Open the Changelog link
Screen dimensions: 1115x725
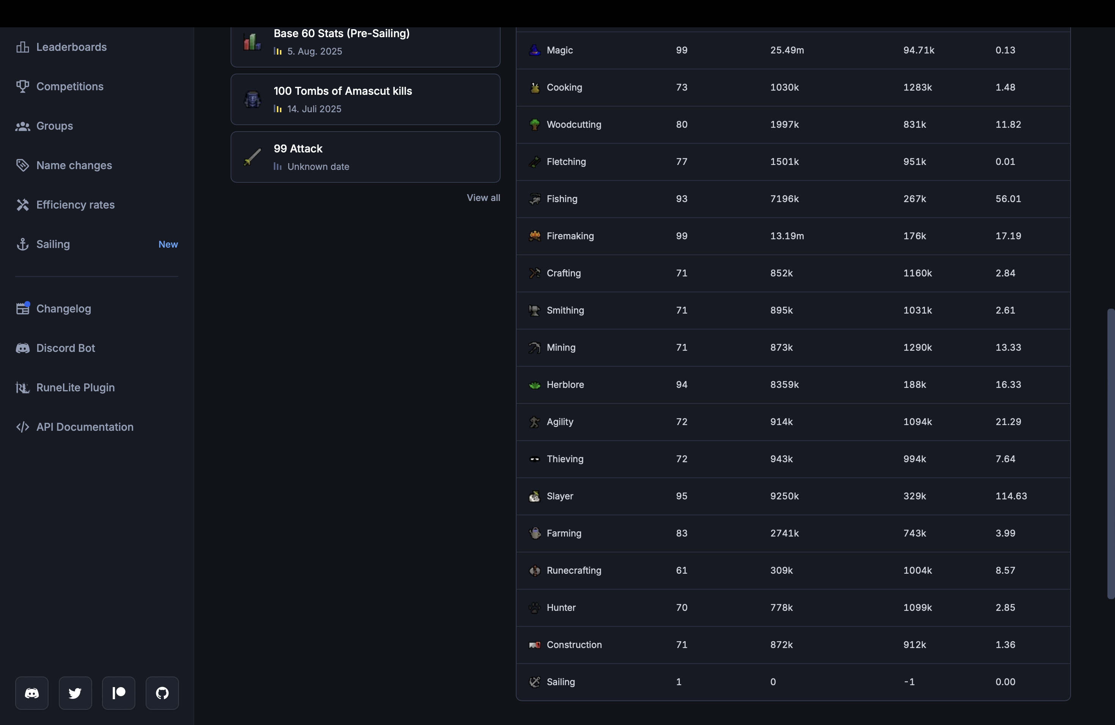pos(63,309)
